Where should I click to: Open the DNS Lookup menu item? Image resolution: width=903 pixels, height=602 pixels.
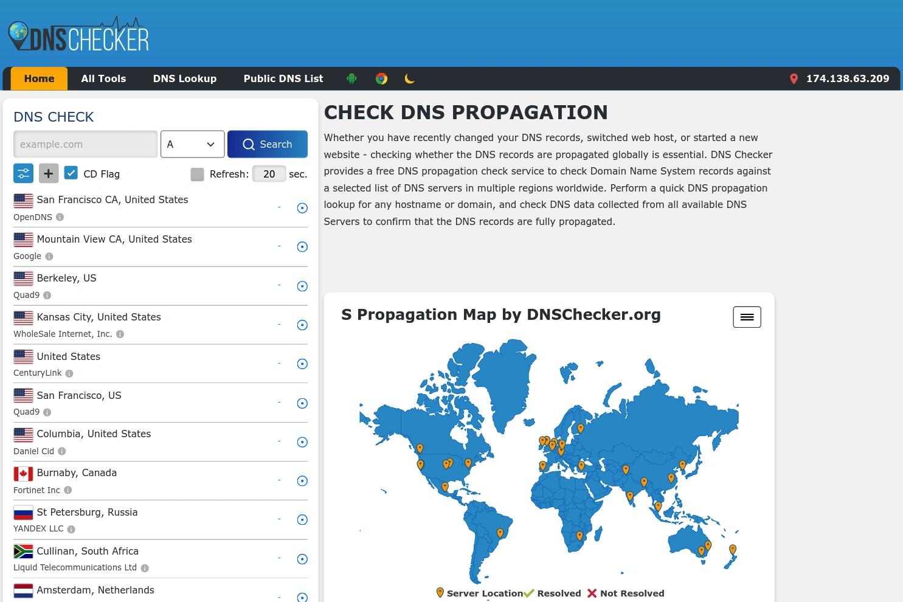pos(185,78)
